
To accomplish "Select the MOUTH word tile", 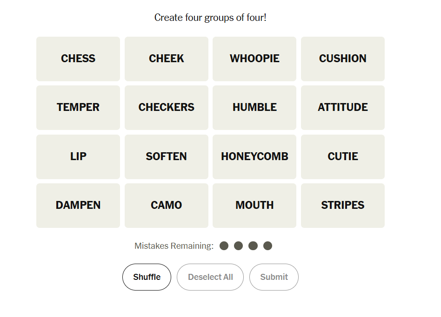I will 254,206.
